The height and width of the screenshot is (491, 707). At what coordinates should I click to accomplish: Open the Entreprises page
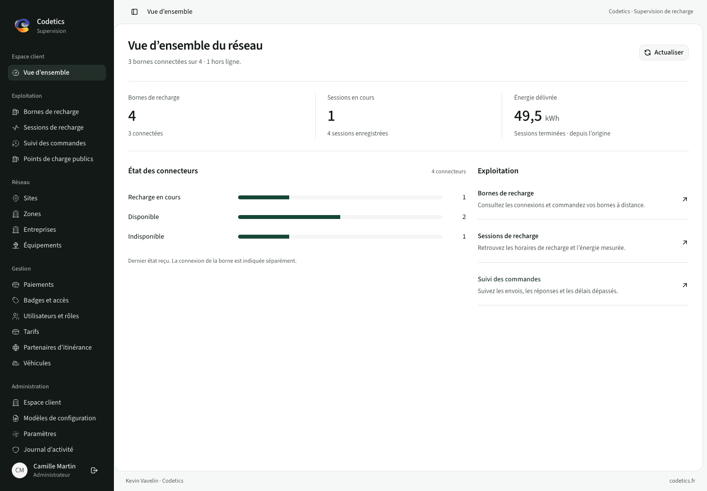coord(57,230)
